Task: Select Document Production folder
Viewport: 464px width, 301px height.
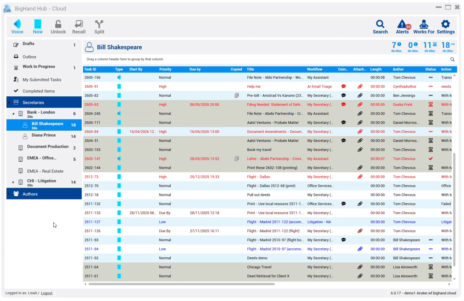Action: (x=44, y=148)
